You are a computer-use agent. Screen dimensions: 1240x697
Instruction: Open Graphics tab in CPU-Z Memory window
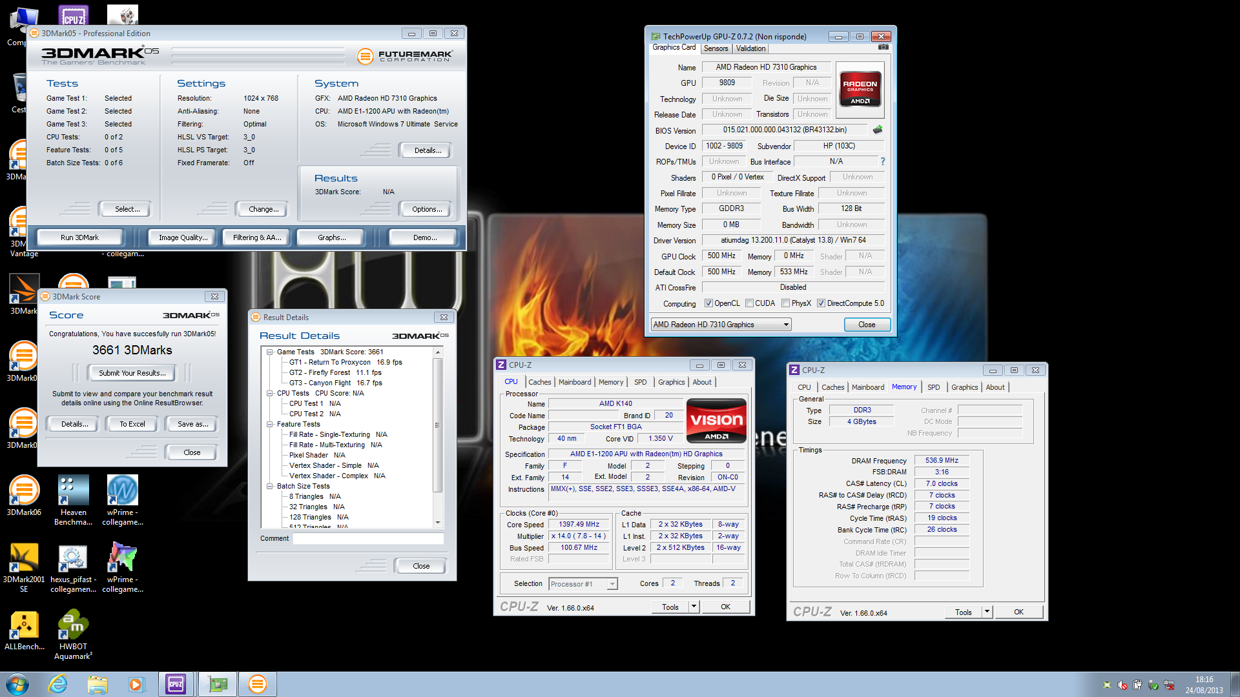[x=964, y=387]
